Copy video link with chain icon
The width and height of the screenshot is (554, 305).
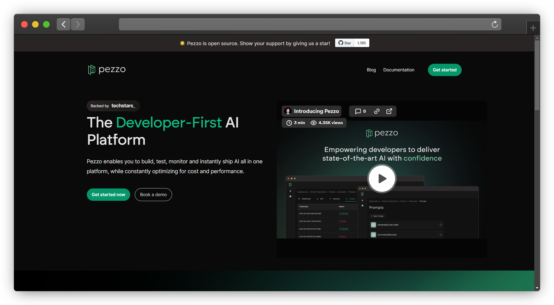[x=377, y=111]
